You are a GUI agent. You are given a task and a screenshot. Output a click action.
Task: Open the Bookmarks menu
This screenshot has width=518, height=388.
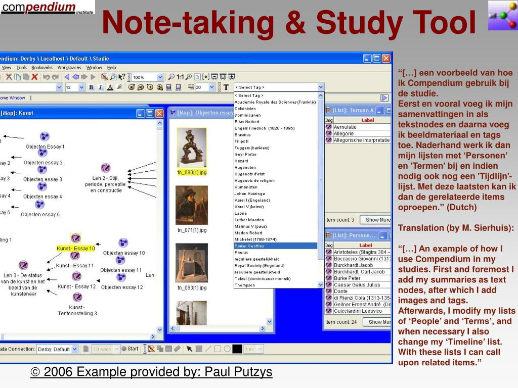(x=42, y=67)
